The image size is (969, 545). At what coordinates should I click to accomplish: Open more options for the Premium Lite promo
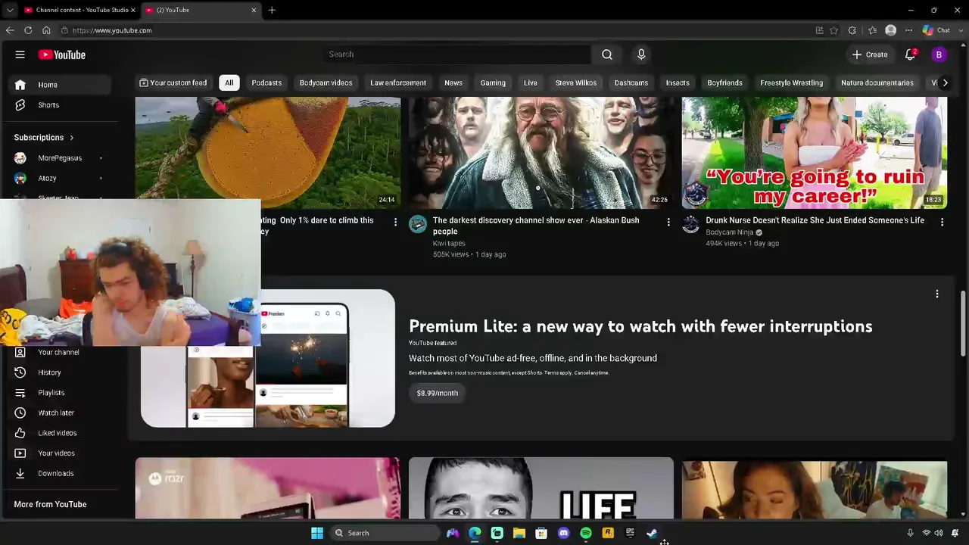coord(937,294)
